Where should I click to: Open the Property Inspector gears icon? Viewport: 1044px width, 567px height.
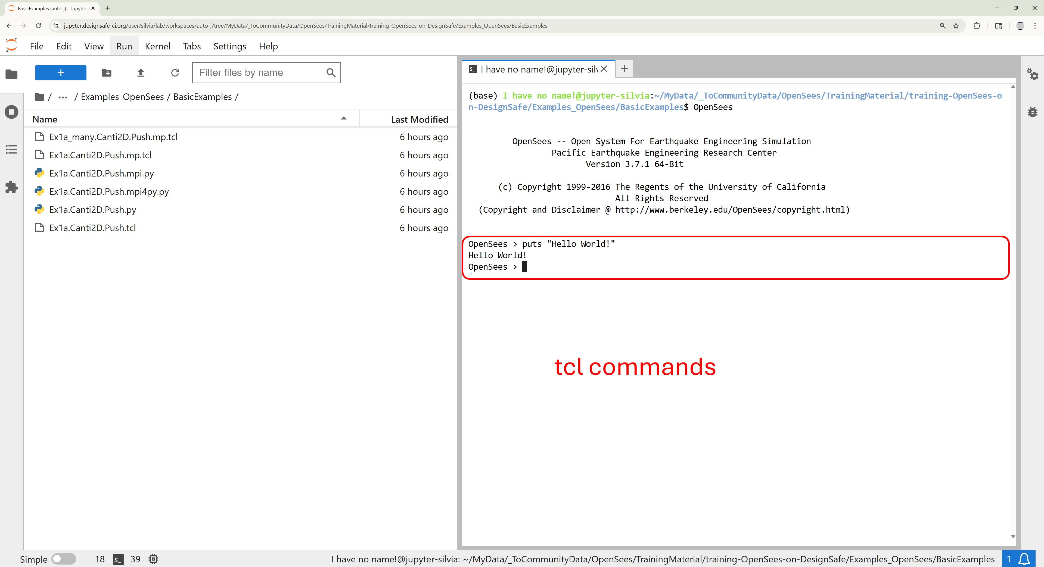[x=1032, y=74]
